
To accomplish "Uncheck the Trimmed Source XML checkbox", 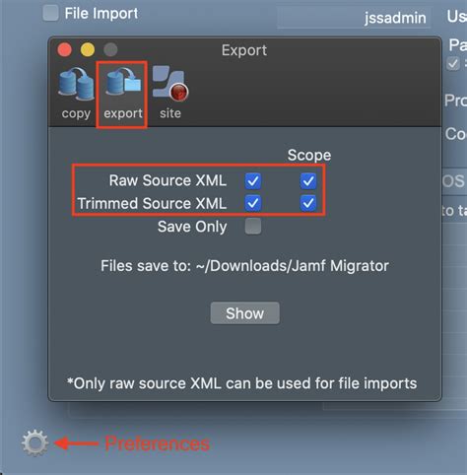I will 253,203.
